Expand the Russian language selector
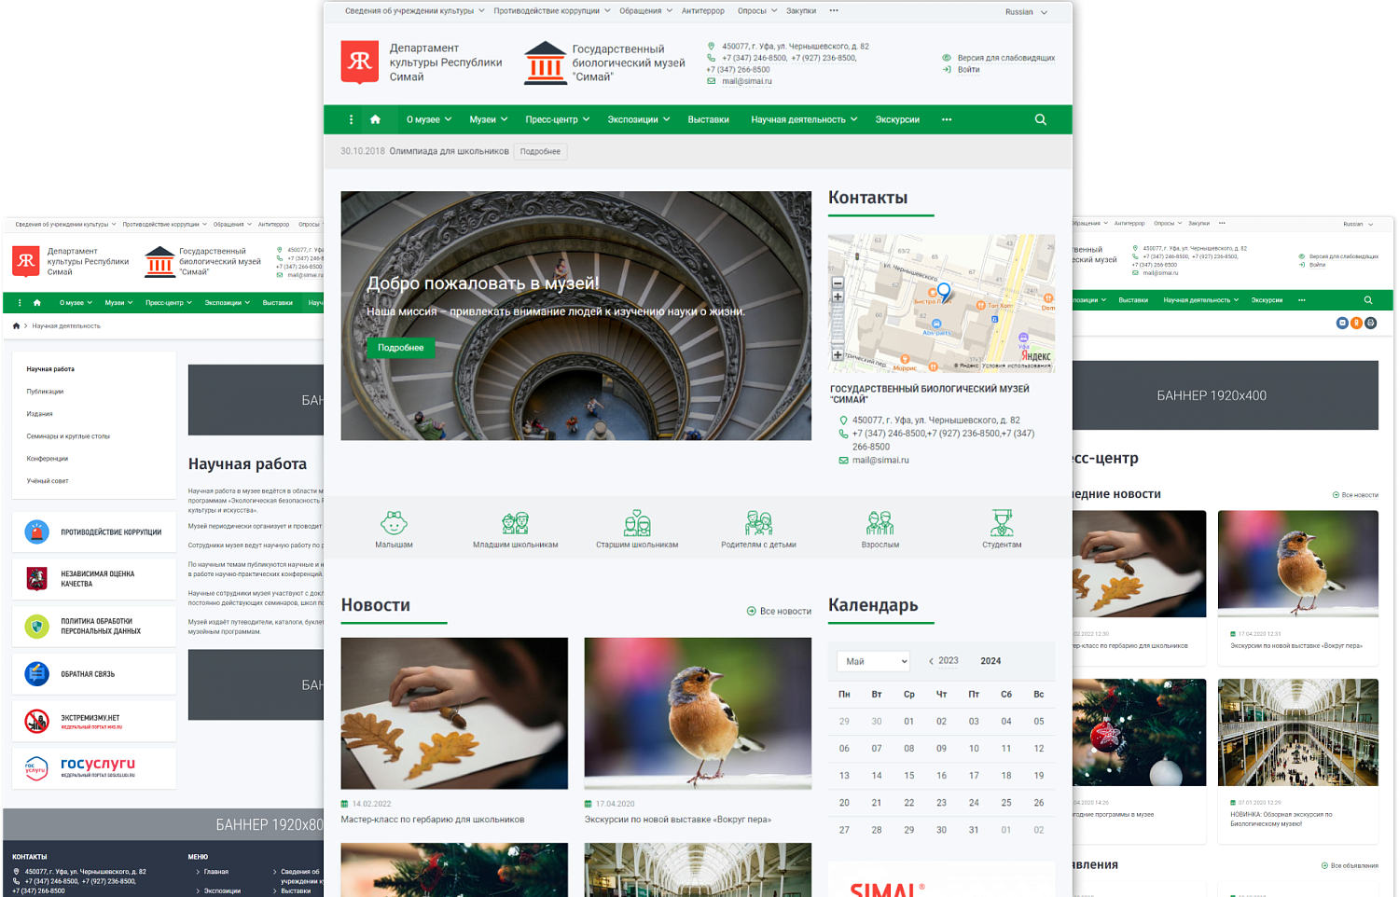The image size is (1399, 897). click(1025, 12)
